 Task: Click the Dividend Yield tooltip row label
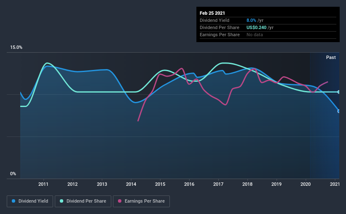215,20
